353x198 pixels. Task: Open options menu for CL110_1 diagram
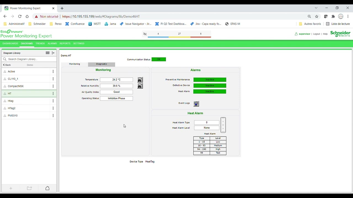[x=53, y=79]
